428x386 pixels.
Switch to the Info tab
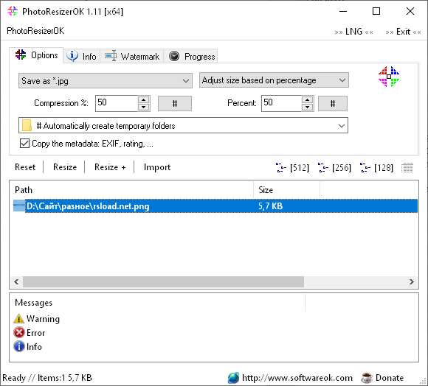[x=82, y=56]
